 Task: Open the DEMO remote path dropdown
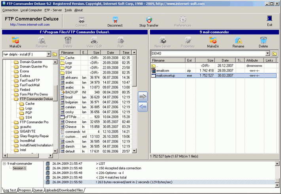tap(268, 53)
